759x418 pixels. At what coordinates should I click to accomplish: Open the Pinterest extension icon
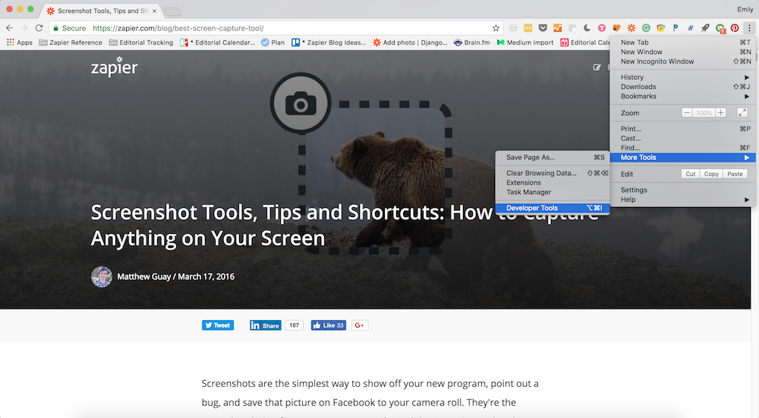point(735,28)
